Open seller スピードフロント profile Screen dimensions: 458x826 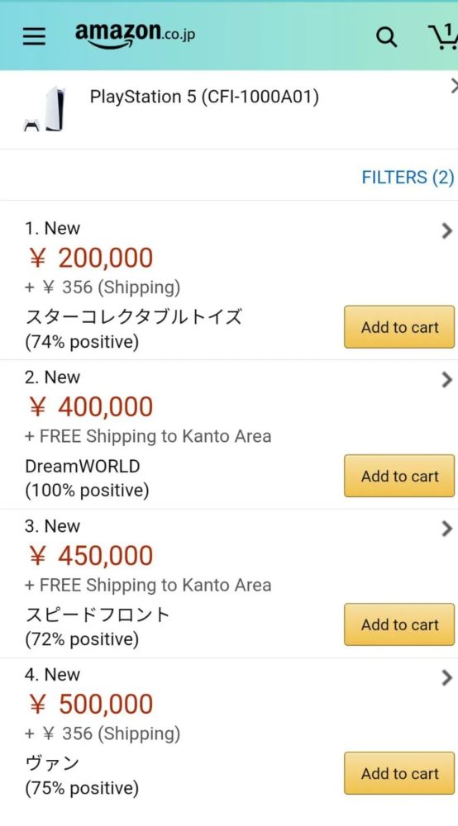pos(98,615)
